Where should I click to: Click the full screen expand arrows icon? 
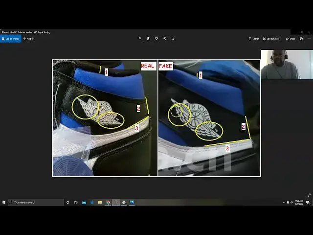(309, 195)
